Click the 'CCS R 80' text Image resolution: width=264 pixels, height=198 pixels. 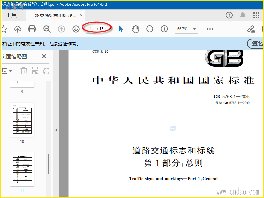click(x=100, y=52)
